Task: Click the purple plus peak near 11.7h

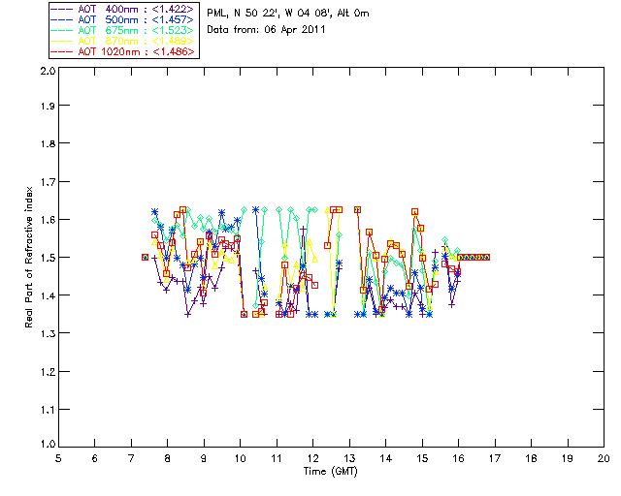Action: click(x=304, y=229)
